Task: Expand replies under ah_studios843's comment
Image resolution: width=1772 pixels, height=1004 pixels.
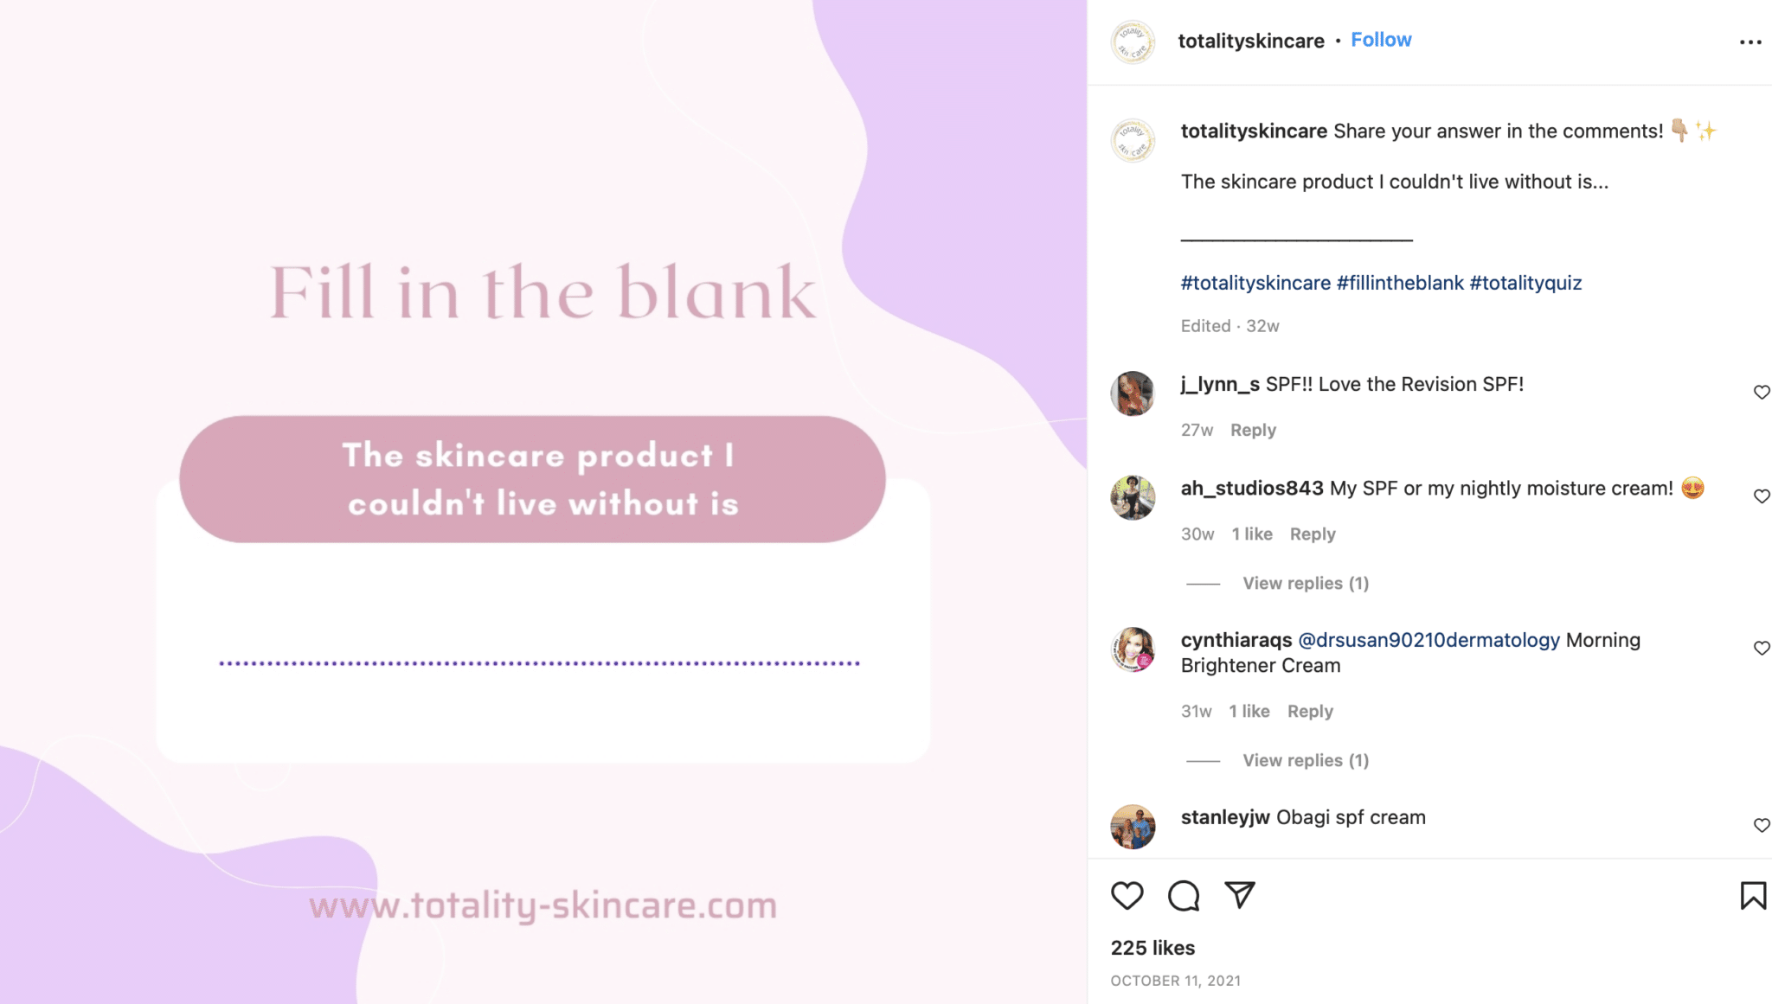Action: click(x=1305, y=583)
